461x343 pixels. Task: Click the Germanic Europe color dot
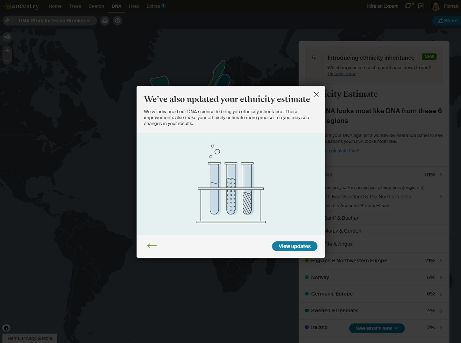click(307, 294)
